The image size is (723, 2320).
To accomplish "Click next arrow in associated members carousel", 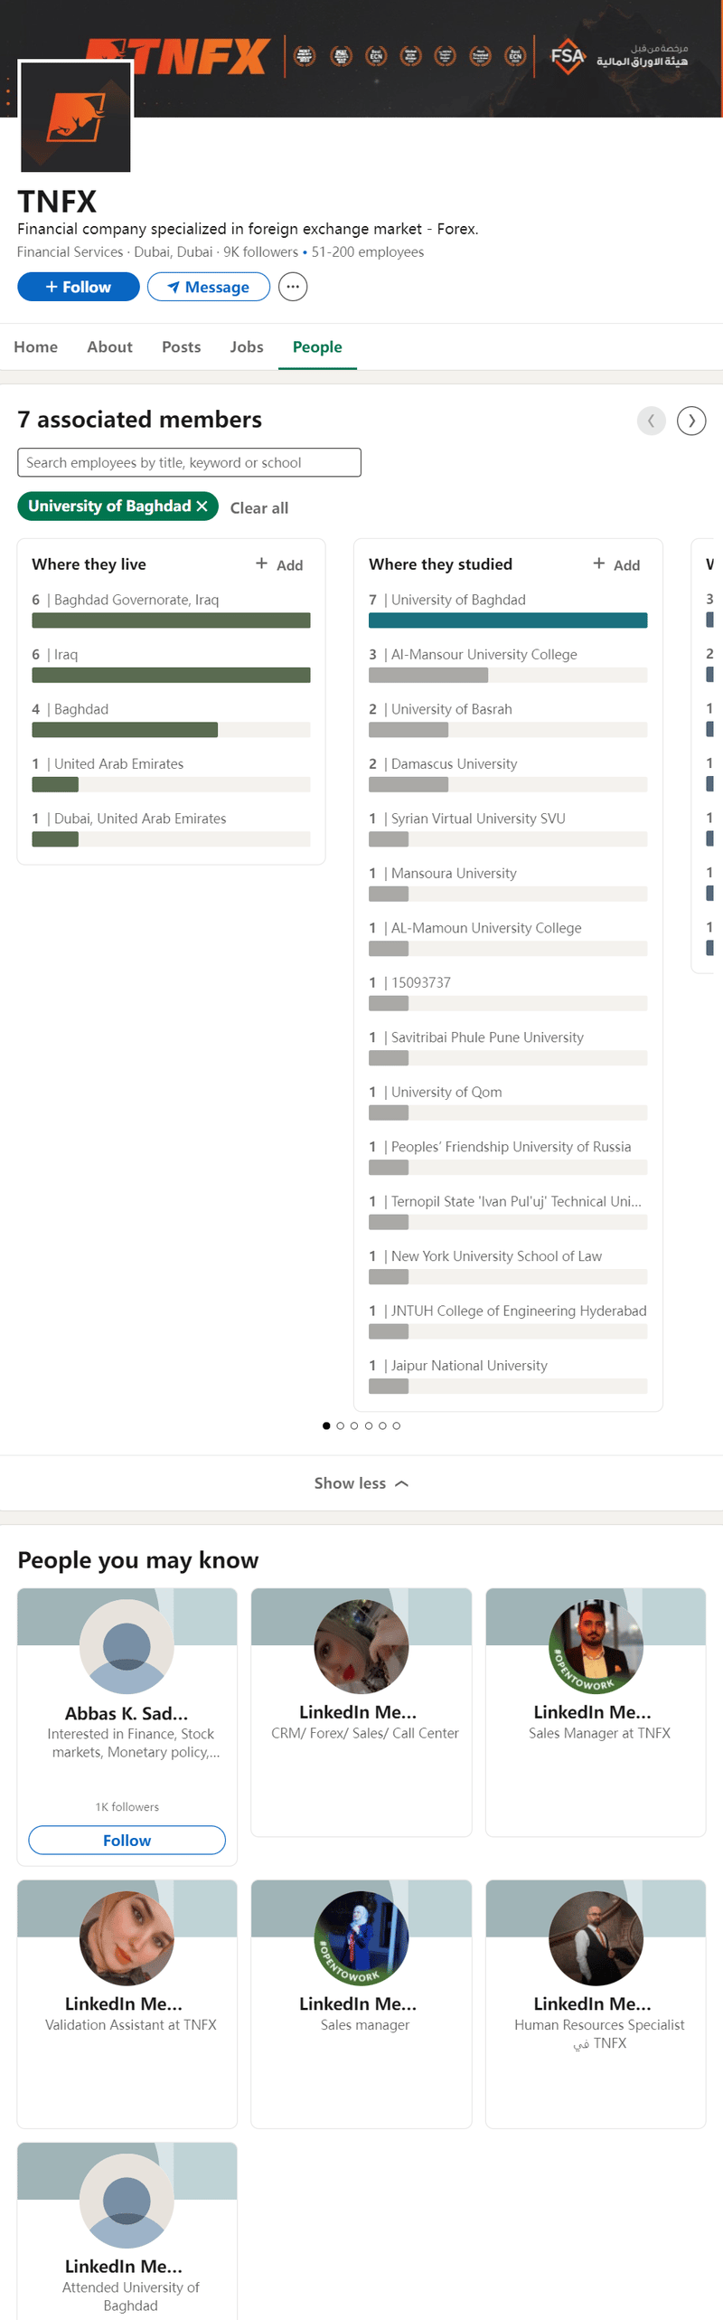I will pyautogui.click(x=691, y=421).
